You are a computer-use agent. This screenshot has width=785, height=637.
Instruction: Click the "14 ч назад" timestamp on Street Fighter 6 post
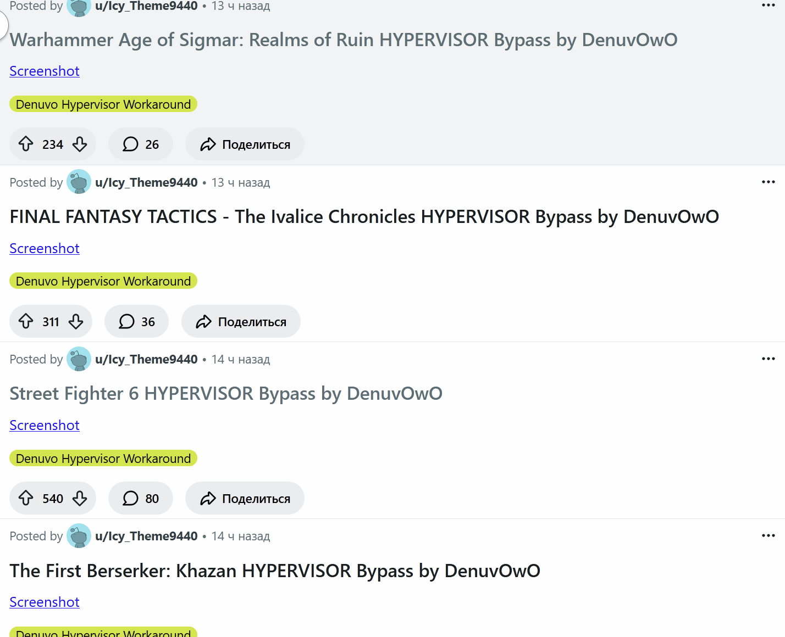tap(241, 359)
